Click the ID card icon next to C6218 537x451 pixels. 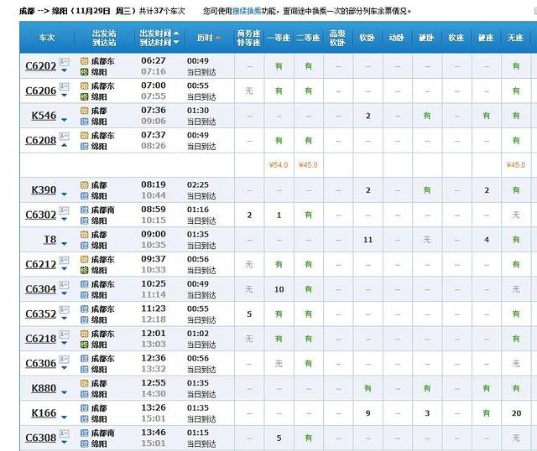[x=64, y=335]
